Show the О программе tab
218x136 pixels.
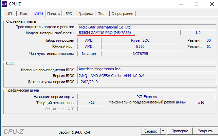click(x=122, y=14)
